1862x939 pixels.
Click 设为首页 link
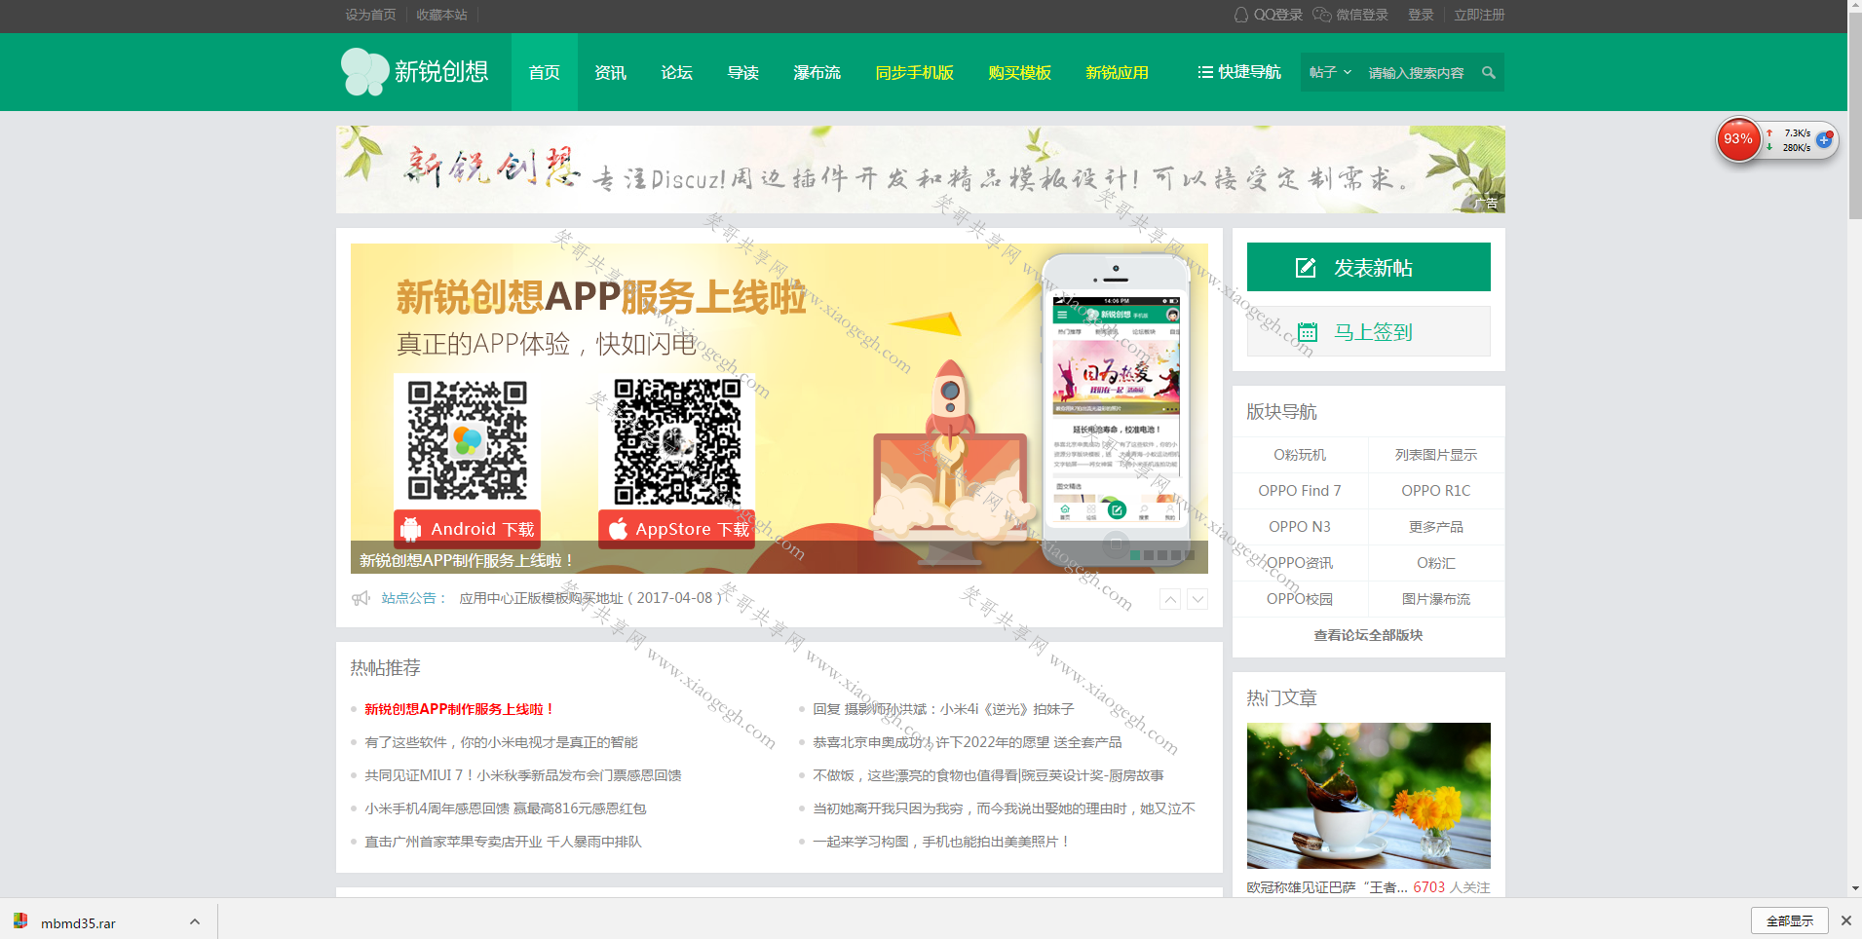[x=370, y=15]
